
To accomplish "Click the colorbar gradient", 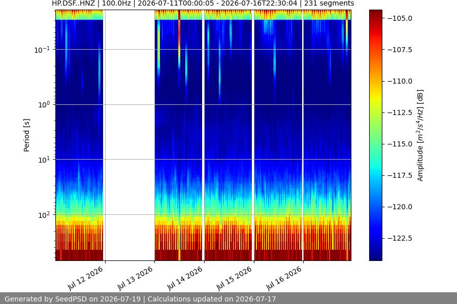I will tap(375, 135).
